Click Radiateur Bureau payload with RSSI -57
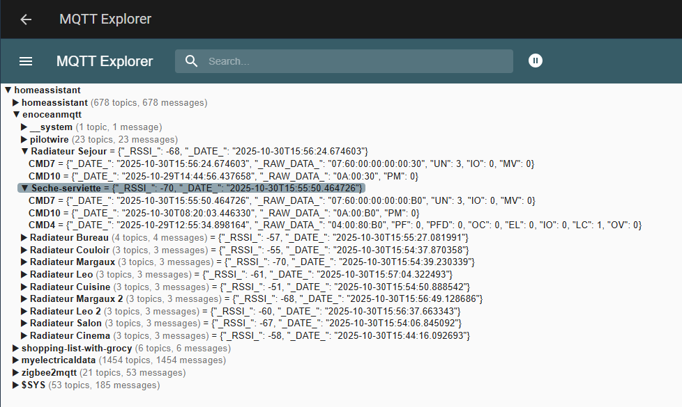Viewport: 682px width, 407px height. coord(343,238)
